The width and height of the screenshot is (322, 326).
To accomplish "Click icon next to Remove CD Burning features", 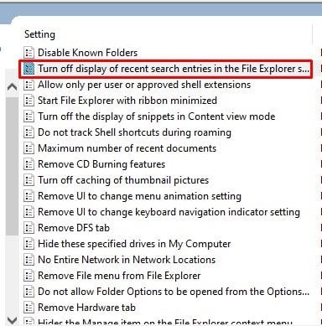I will pos(29,164).
